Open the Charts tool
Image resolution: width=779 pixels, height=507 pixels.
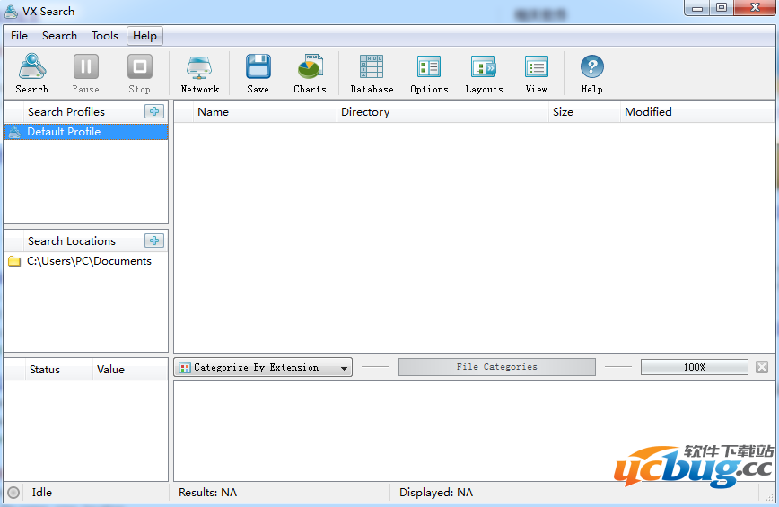[x=310, y=74]
